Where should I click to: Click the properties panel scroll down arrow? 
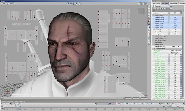183,98
